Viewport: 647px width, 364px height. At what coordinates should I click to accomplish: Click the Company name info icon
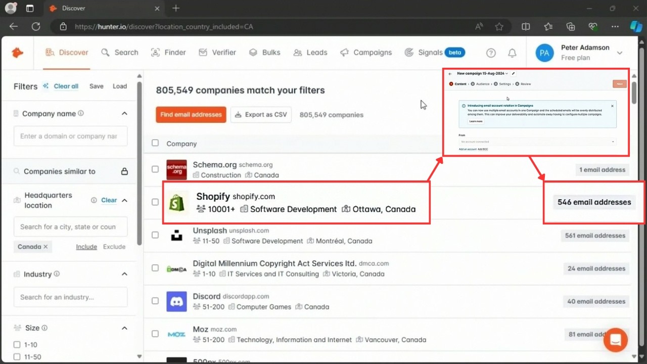(x=81, y=114)
